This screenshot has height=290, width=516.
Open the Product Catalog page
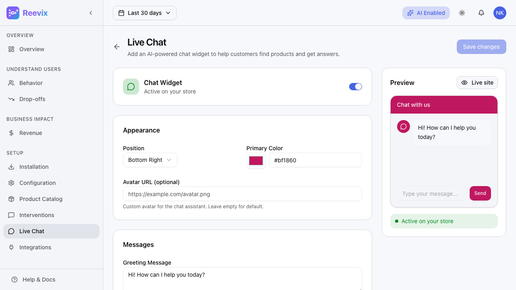click(51, 199)
